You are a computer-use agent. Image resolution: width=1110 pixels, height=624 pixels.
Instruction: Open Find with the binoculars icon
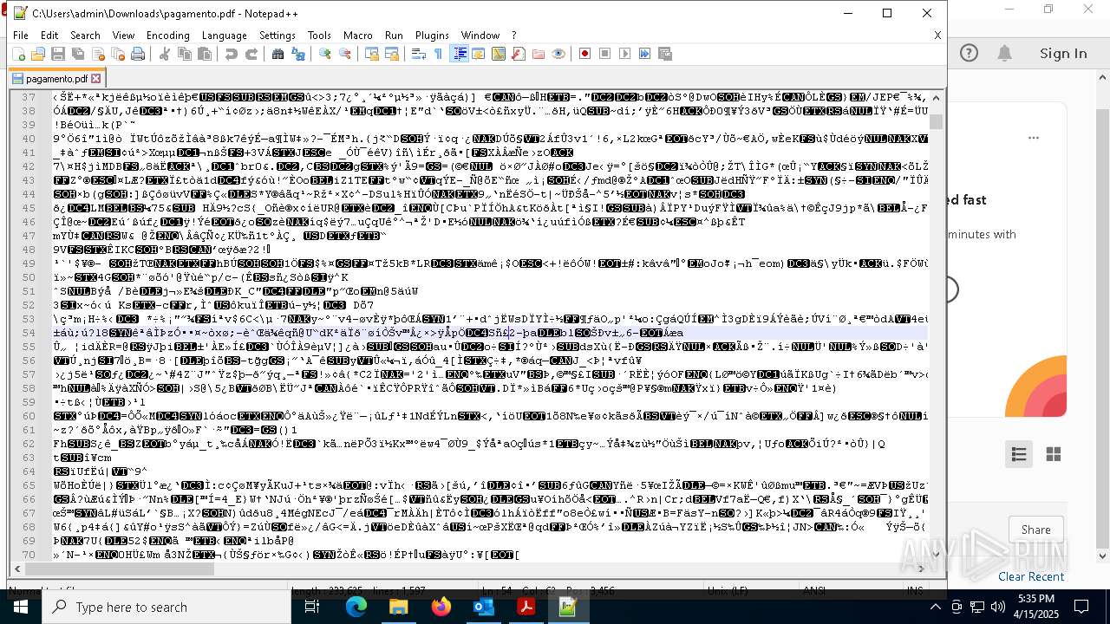[278, 54]
